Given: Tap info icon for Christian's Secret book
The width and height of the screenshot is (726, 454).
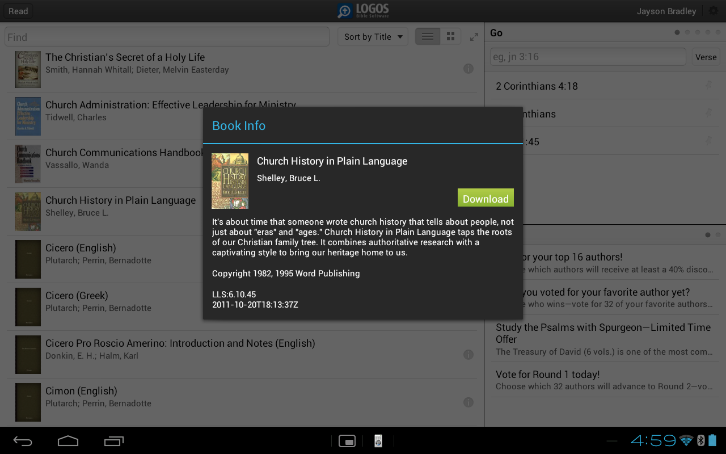Looking at the screenshot, I should [468, 69].
